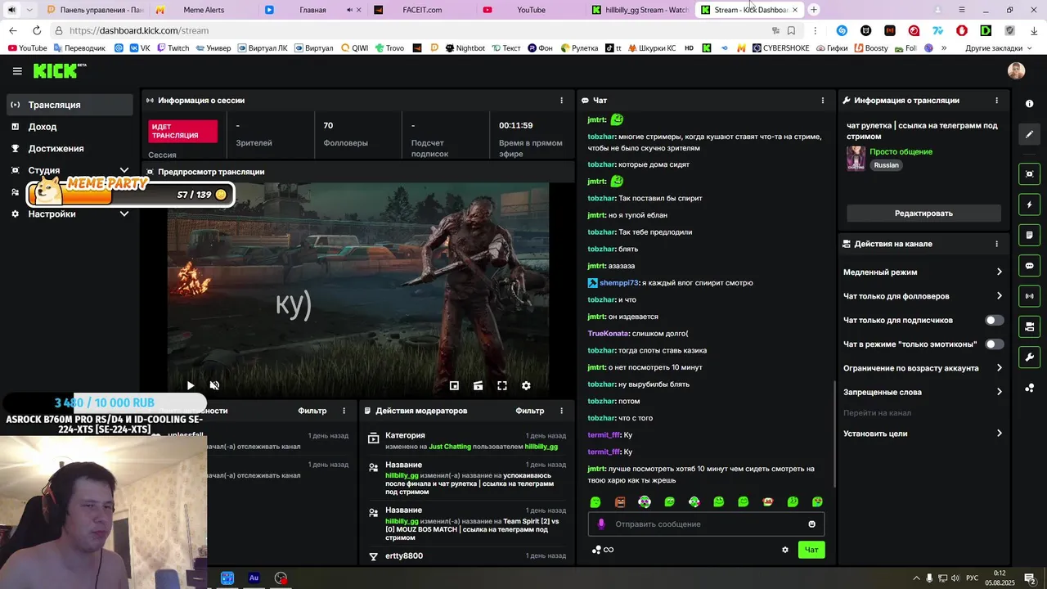This screenshot has width=1047, height=589.
Task: Open the chat panel three-dot menu
Action: 823,101
